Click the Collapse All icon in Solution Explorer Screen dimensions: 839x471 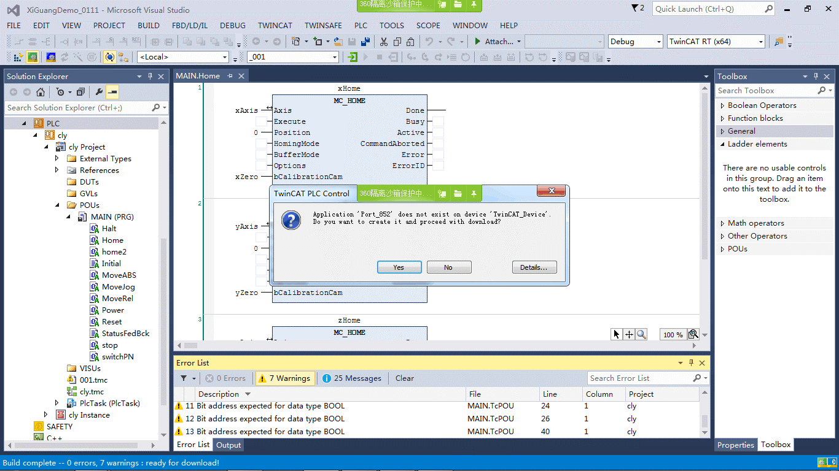80,92
